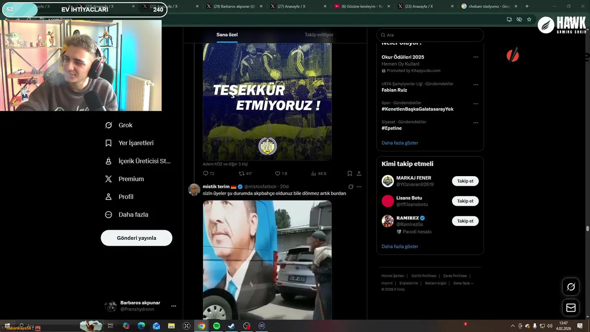Image resolution: width=590 pixels, height=332 pixels.
Task: Open Lisans Botu red avatar
Action: coord(388,201)
